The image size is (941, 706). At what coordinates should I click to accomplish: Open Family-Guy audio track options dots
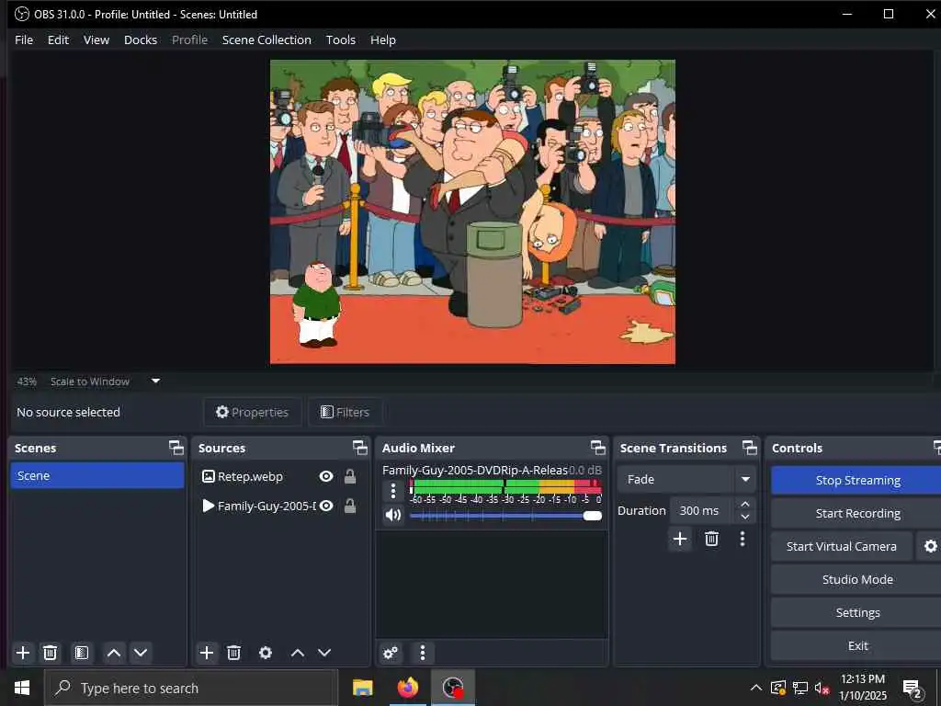coord(393,491)
